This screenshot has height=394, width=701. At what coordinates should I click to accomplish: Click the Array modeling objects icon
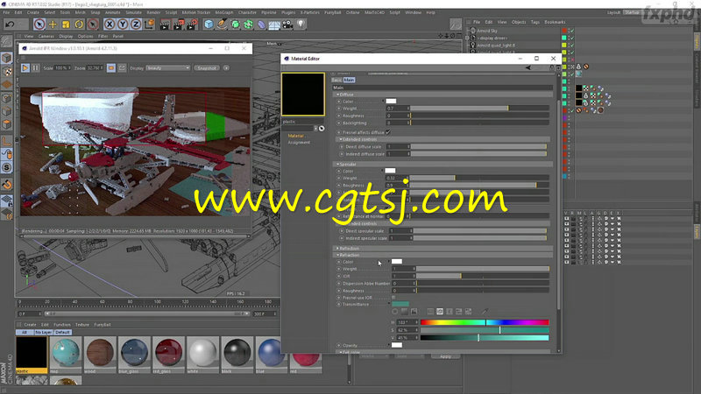248,25
